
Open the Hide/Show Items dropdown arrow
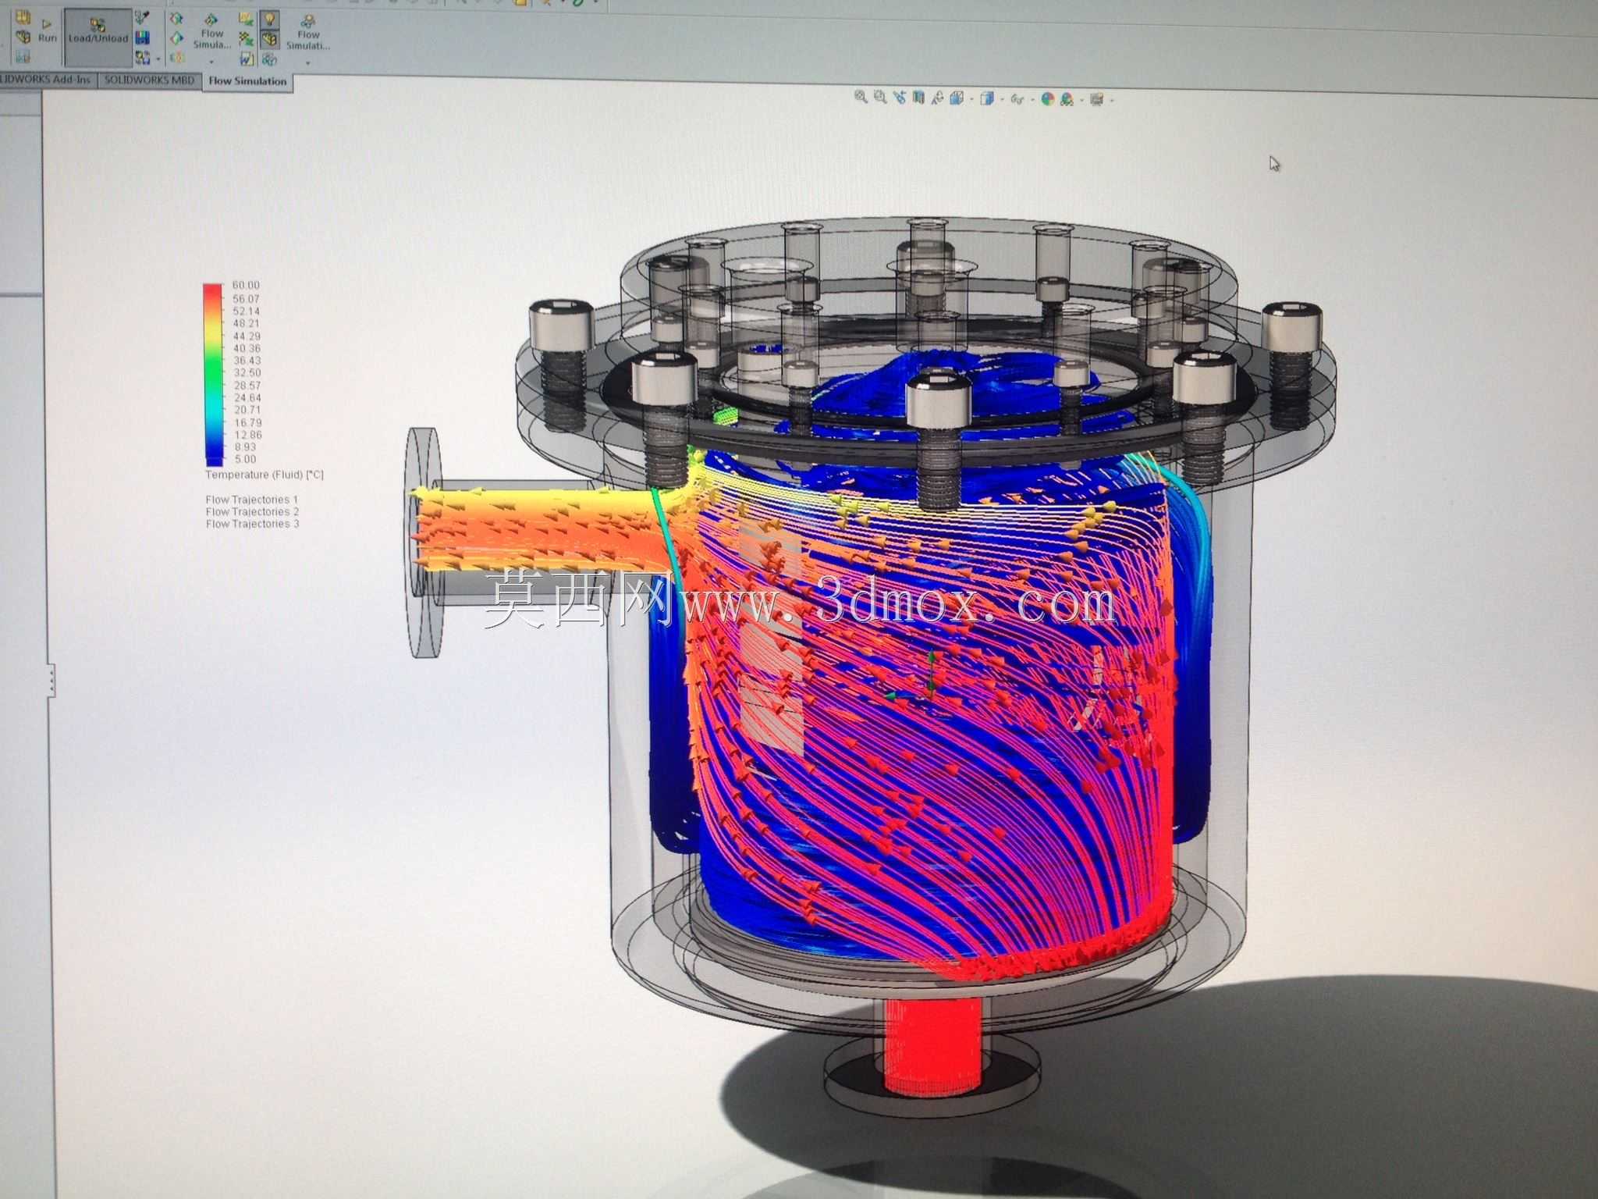click(1032, 99)
